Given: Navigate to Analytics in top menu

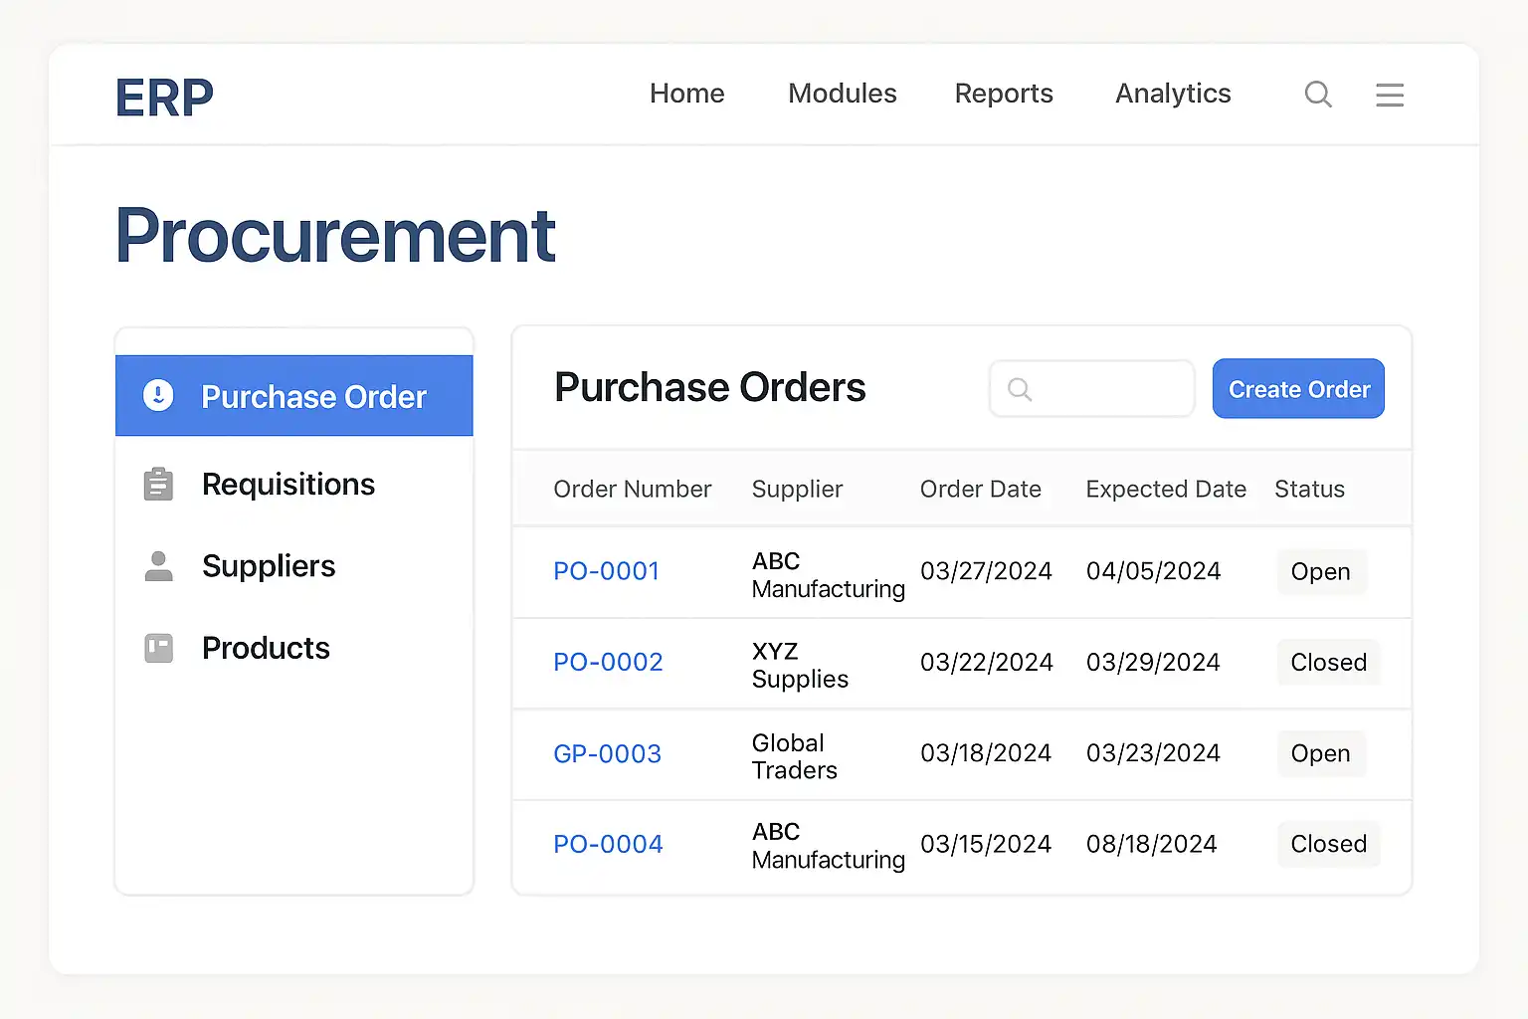Looking at the screenshot, I should (1173, 94).
